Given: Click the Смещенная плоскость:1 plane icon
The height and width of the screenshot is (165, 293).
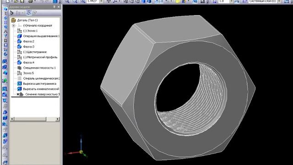Looking at the screenshot, I should [x=19, y=68].
